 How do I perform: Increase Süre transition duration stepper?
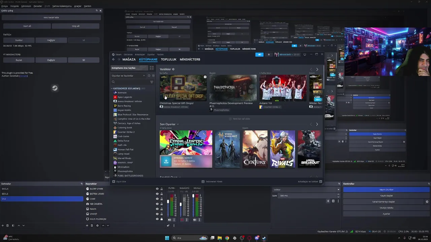coord(338,195)
